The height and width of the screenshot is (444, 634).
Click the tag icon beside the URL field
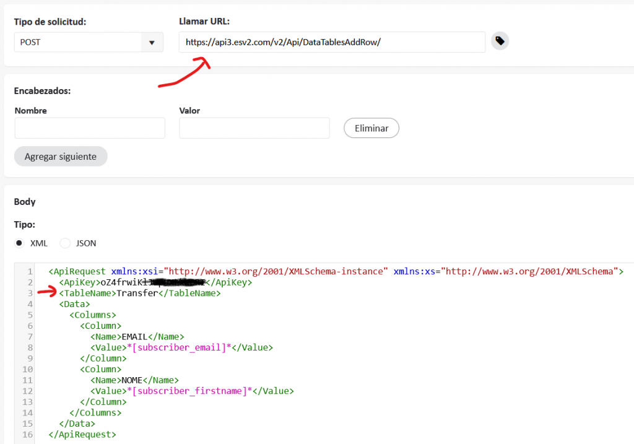[x=500, y=41]
